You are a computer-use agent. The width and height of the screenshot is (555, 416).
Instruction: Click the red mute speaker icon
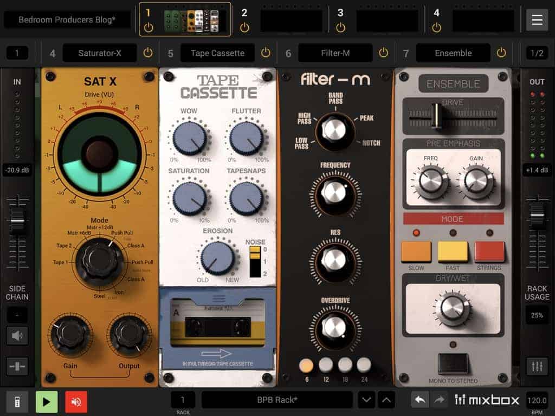coord(76,401)
